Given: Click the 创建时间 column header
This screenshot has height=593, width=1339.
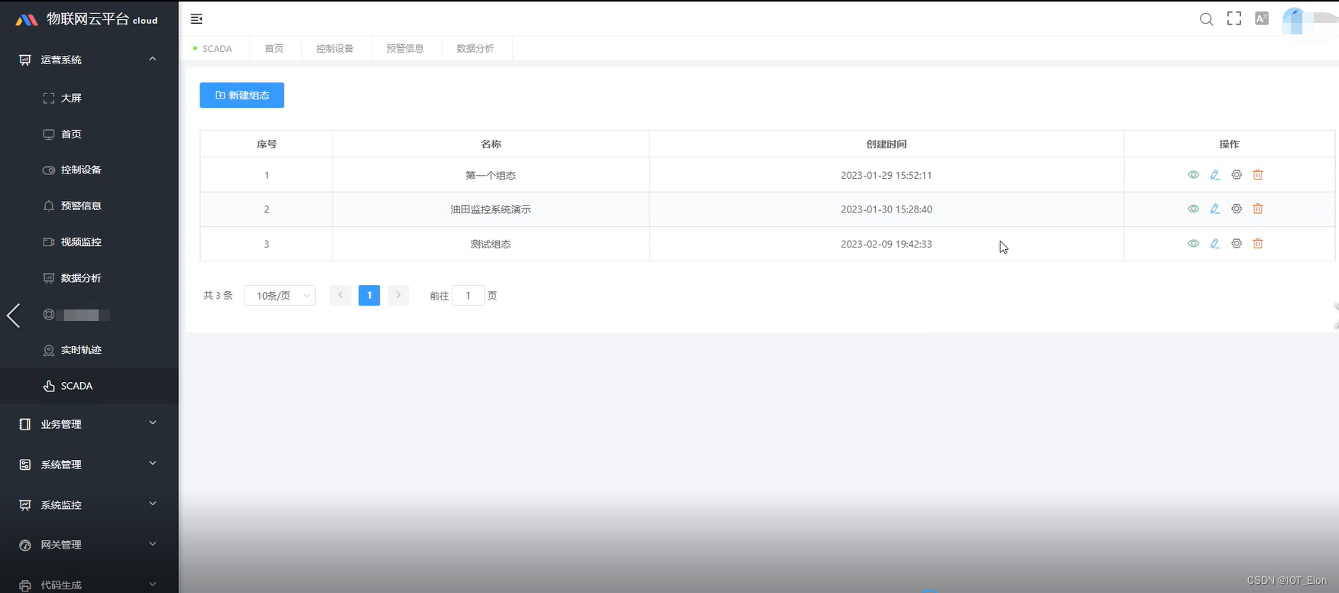Looking at the screenshot, I should [x=887, y=144].
